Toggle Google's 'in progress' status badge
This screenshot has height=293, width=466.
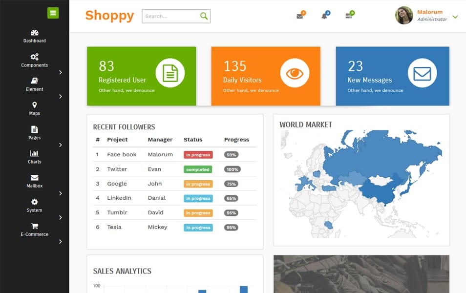pyautogui.click(x=197, y=184)
